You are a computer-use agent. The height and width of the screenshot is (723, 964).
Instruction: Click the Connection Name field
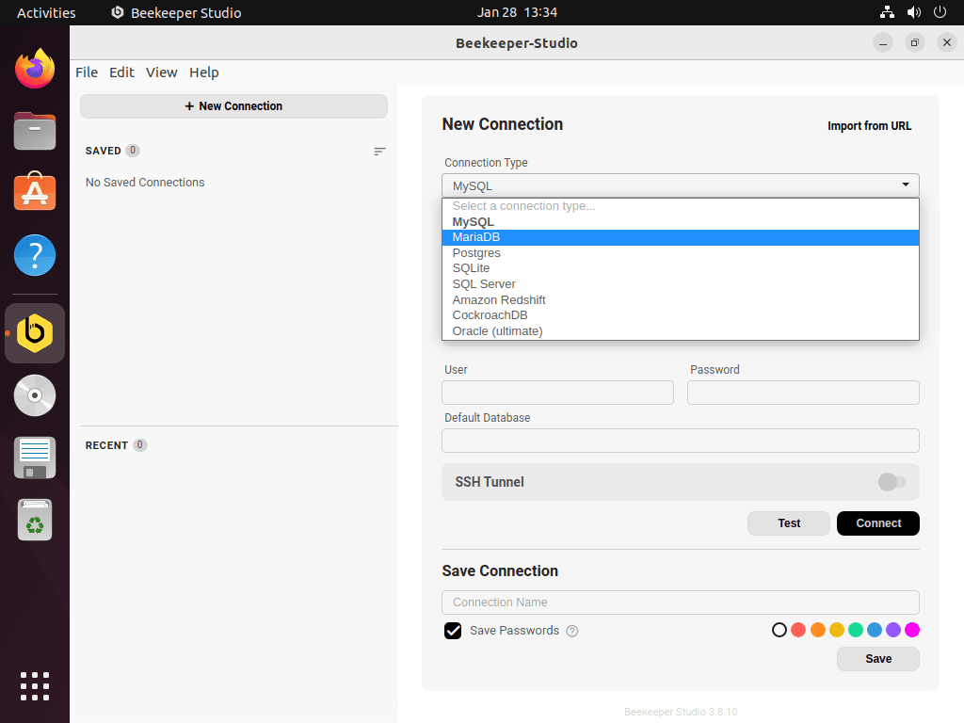point(680,602)
